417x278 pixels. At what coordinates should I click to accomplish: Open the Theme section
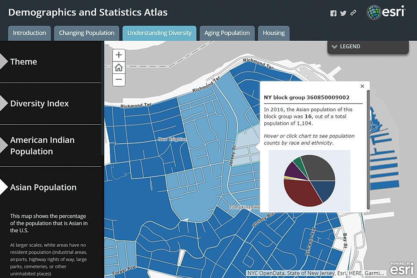tap(24, 62)
